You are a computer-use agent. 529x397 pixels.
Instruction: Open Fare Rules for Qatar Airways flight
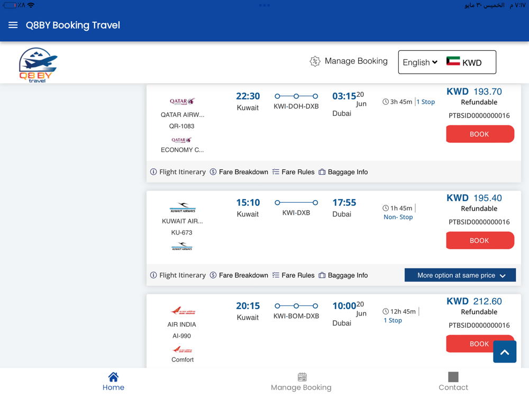tap(293, 172)
